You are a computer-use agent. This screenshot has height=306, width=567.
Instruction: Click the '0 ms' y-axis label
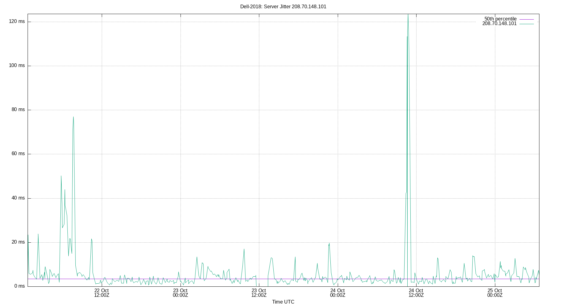20,286
